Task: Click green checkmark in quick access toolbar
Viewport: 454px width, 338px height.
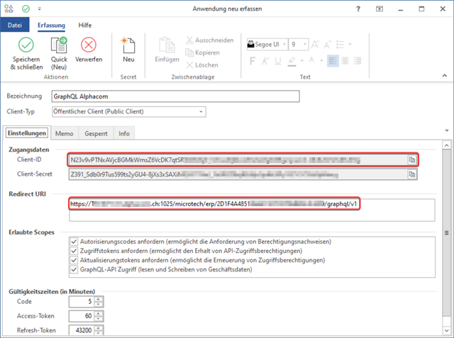Action: (x=26, y=9)
